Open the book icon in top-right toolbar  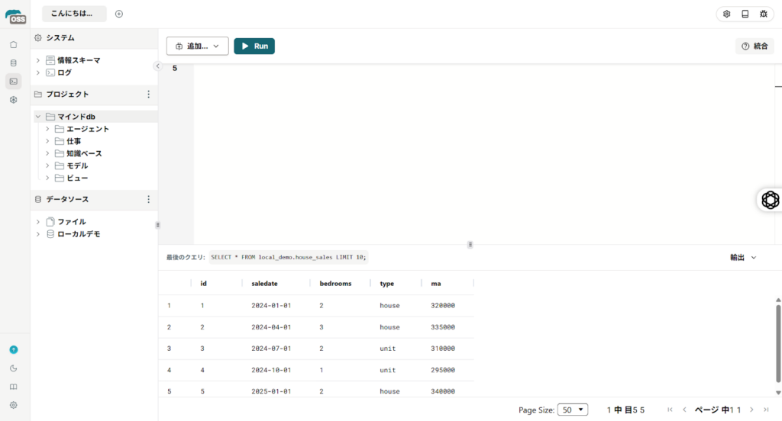(745, 14)
